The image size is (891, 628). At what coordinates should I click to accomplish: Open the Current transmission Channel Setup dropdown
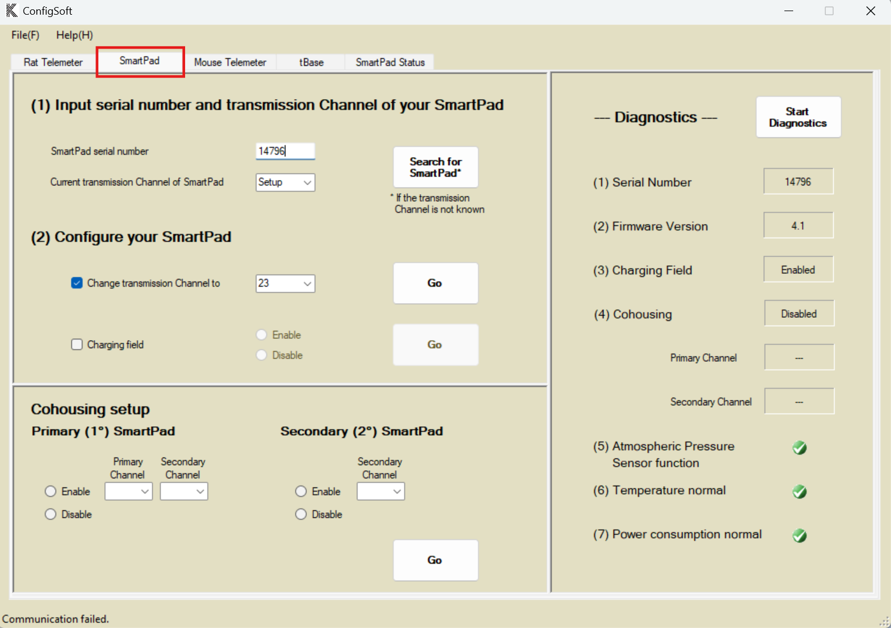pyautogui.click(x=285, y=182)
